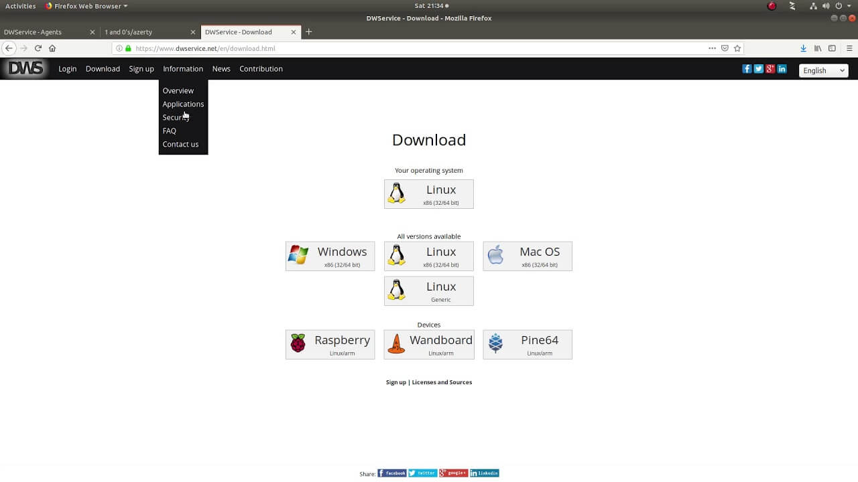Select Applications from the Information menu
The image size is (858, 482).
183,104
